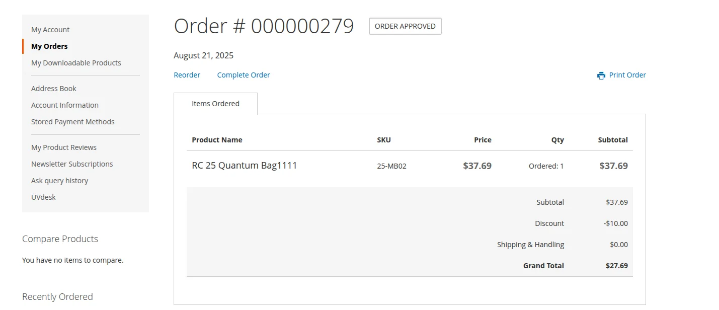Open My Product Reviews
Screen dimensions: 719x310
(64, 147)
